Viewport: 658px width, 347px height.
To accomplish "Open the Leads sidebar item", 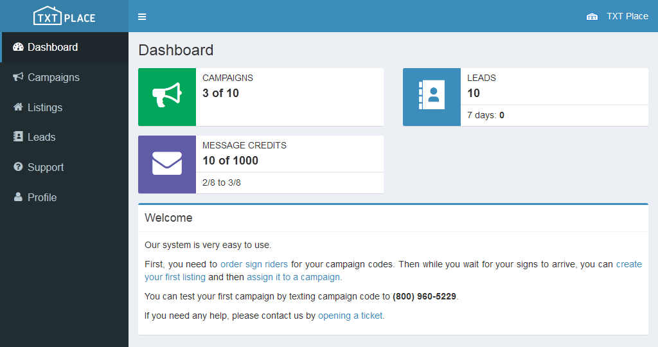I will tap(41, 137).
